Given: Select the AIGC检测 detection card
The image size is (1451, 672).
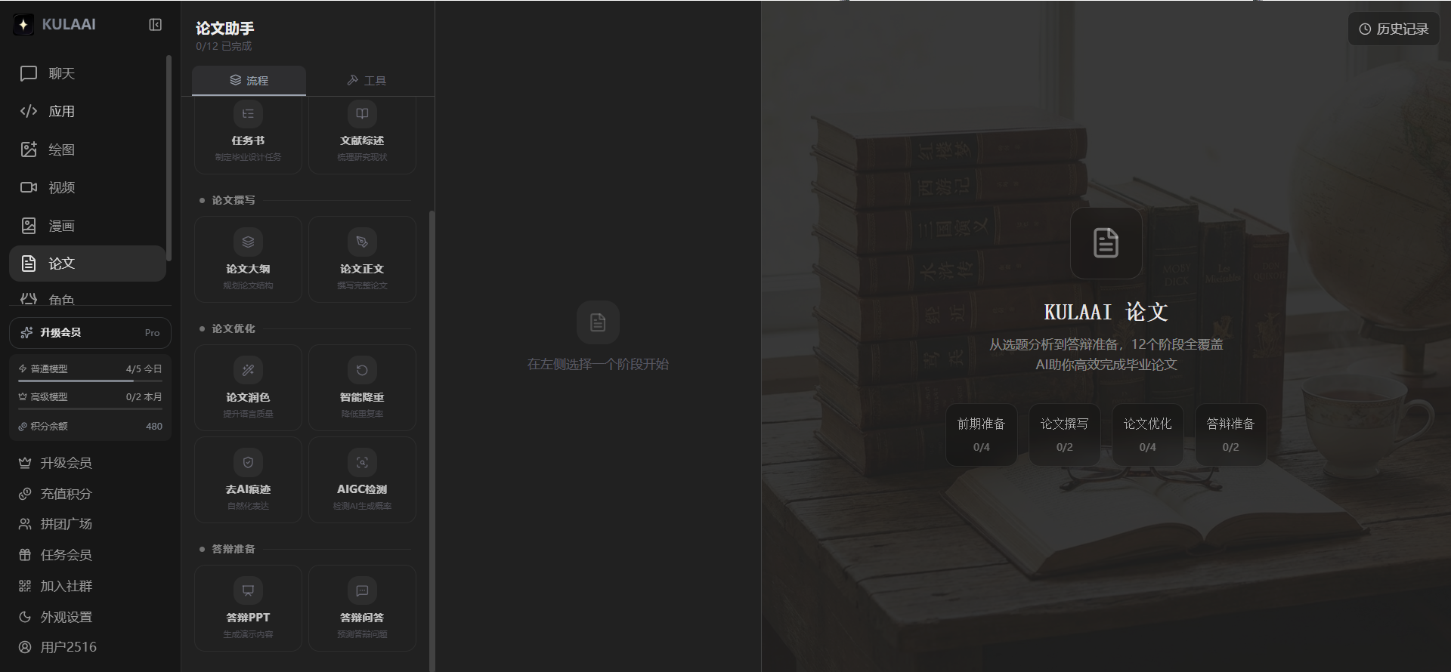Looking at the screenshot, I should click(x=362, y=480).
